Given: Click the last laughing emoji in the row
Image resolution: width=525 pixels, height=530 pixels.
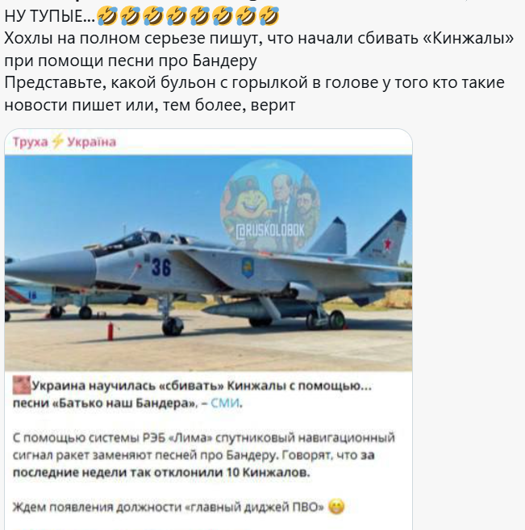Looking at the screenshot, I should tap(269, 16).
